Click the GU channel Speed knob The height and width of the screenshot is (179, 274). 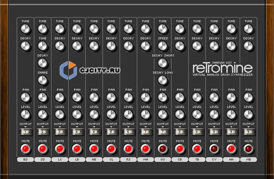(x=163, y=46)
